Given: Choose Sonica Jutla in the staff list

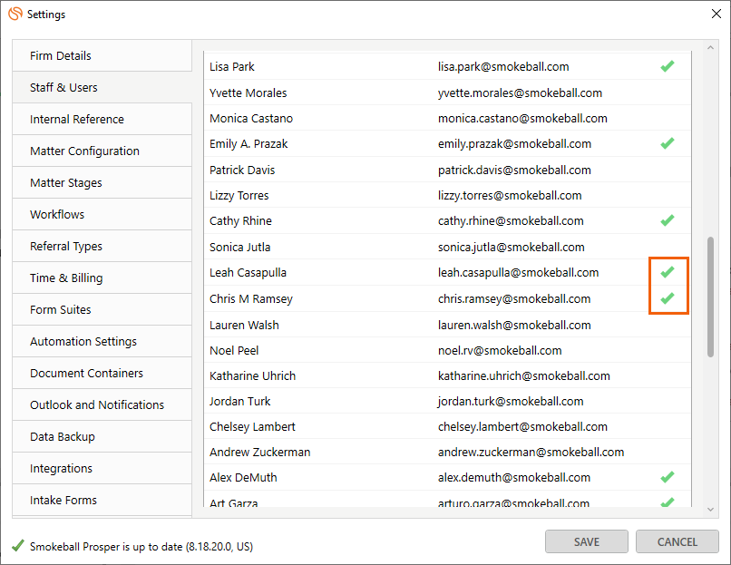Looking at the screenshot, I should click(x=447, y=247).
